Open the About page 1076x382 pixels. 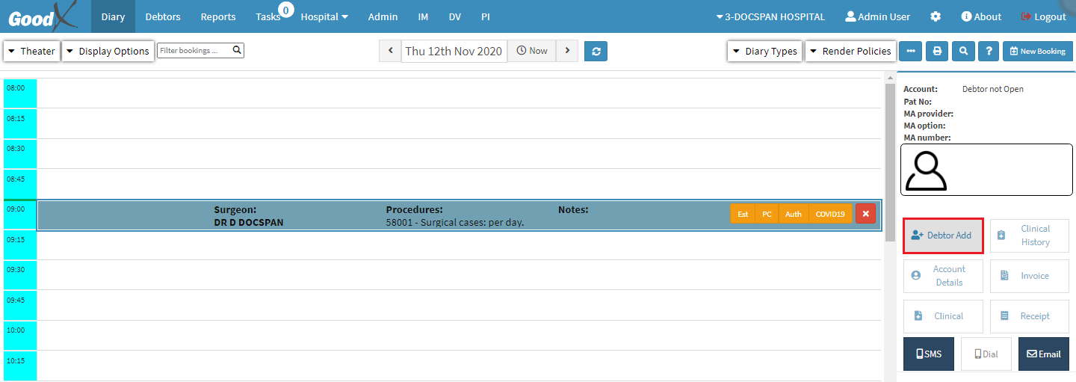981,16
